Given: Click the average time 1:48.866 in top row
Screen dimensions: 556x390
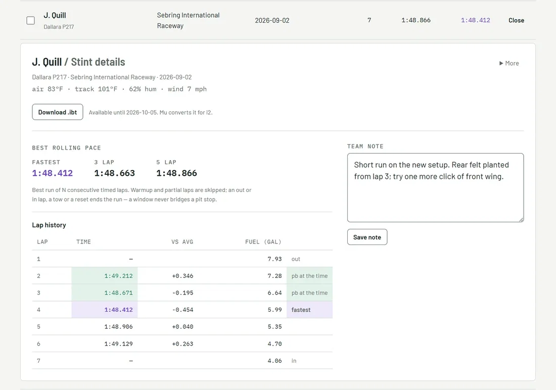Looking at the screenshot, I should tap(416, 20).
